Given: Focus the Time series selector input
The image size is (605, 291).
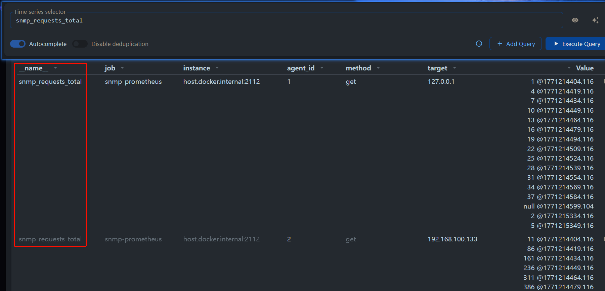Looking at the screenshot, I should [x=286, y=20].
